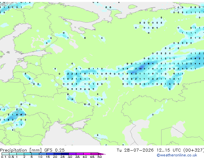
Task: Select the 30–35 mm purple legend box
Action: [x=72, y=154]
